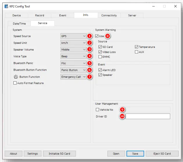Toggle the SD Card source checkbox

coord(100,47)
